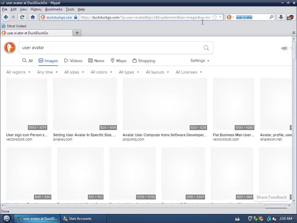Click the magnifier in toolbar search box

coord(271,17)
